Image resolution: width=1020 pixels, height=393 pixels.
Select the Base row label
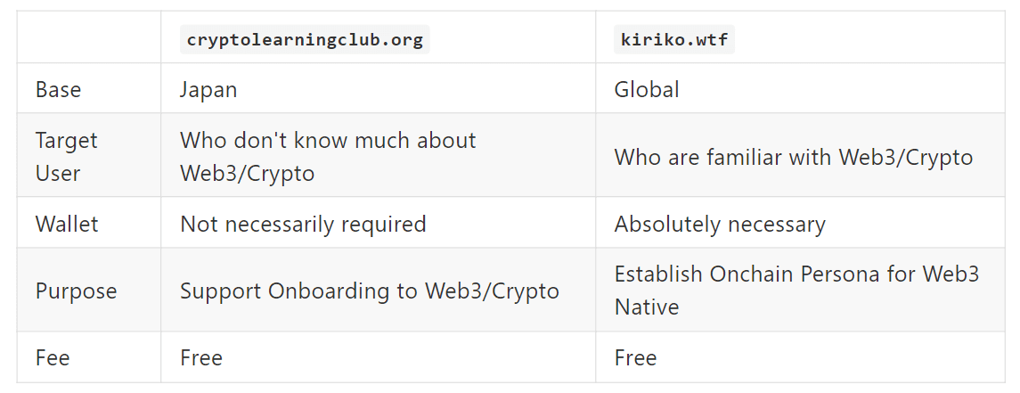coord(58,90)
